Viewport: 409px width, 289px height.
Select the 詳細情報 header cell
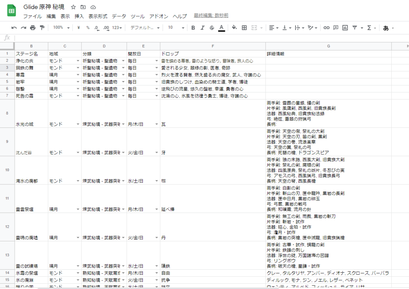click(x=328, y=54)
